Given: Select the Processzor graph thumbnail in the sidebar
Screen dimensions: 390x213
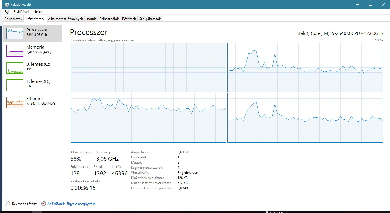Looking at the screenshot, I should tap(15, 34).
